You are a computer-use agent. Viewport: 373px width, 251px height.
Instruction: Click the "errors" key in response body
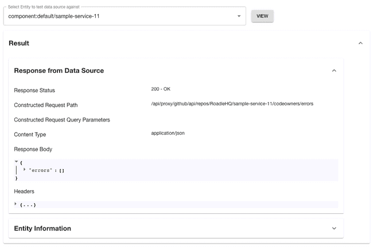[x=40, y=170]
